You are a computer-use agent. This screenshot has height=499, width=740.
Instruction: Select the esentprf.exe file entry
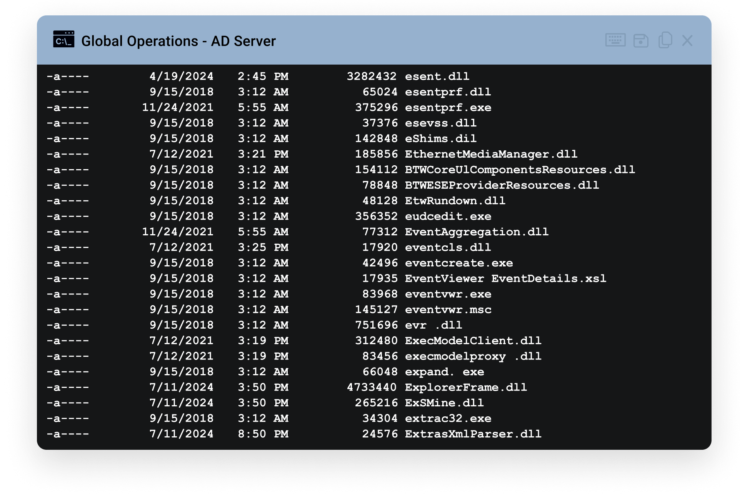448,107
